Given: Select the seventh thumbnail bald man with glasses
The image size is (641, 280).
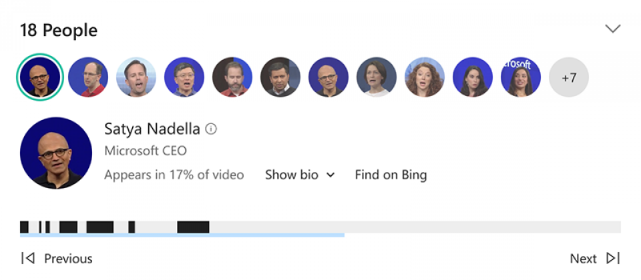Looking at the screenshot, I should 329,77.
